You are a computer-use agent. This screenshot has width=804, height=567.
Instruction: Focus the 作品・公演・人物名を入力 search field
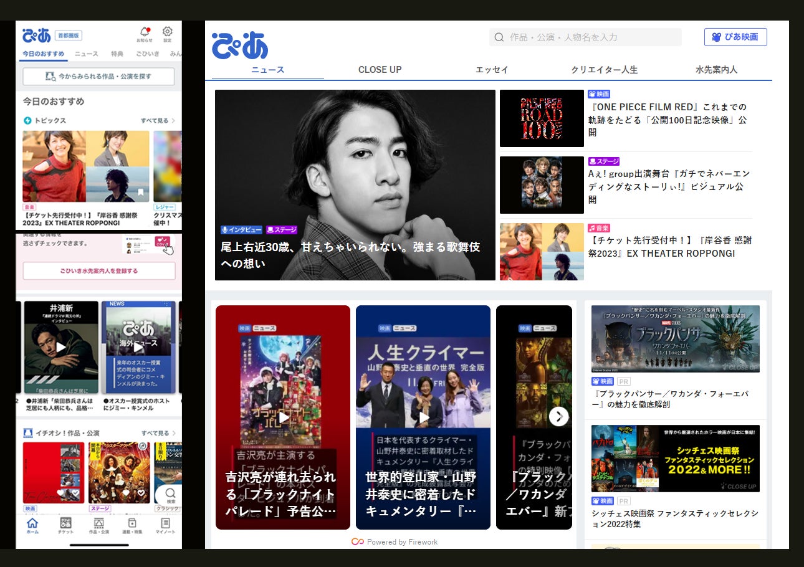[x=585, y=37]
